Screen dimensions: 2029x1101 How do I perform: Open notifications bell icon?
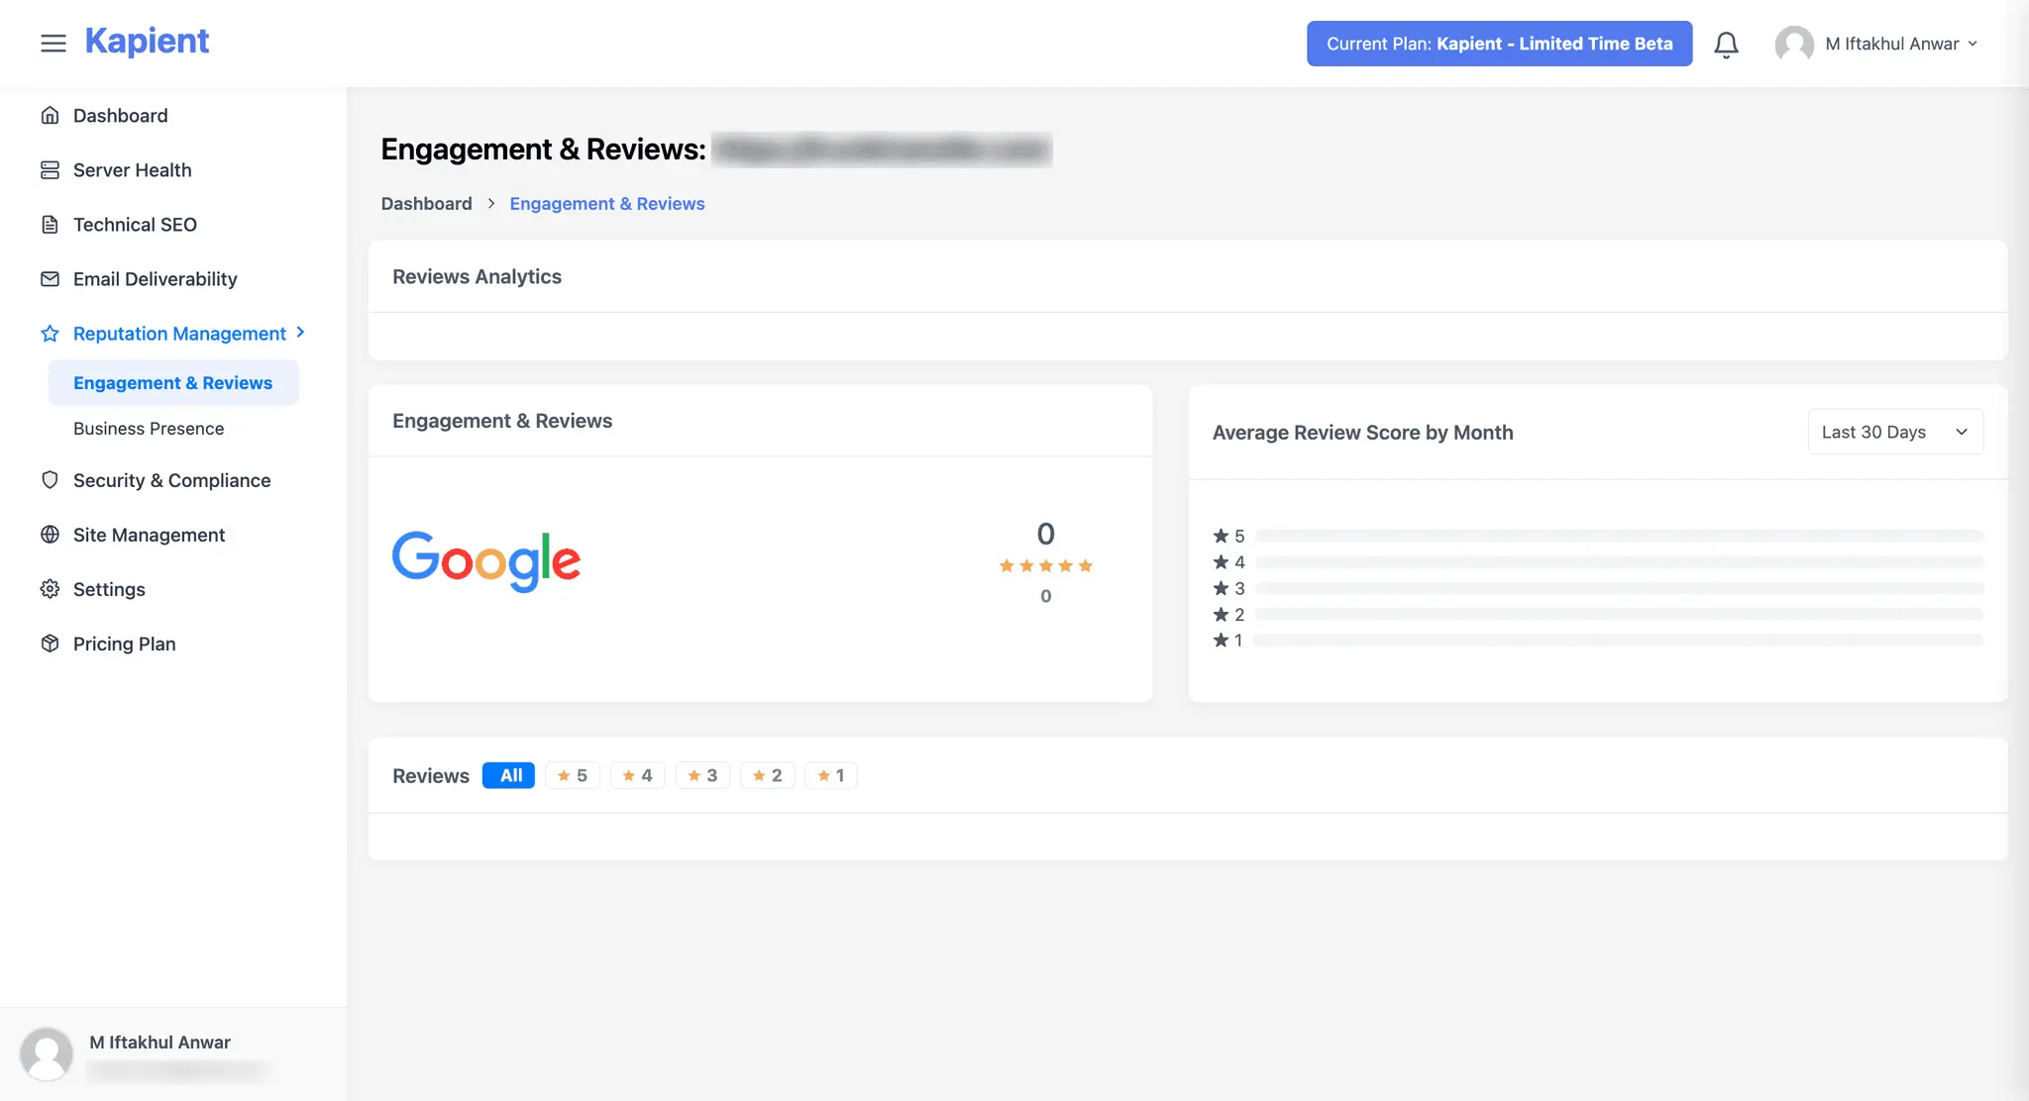[x=1726, y=45]
